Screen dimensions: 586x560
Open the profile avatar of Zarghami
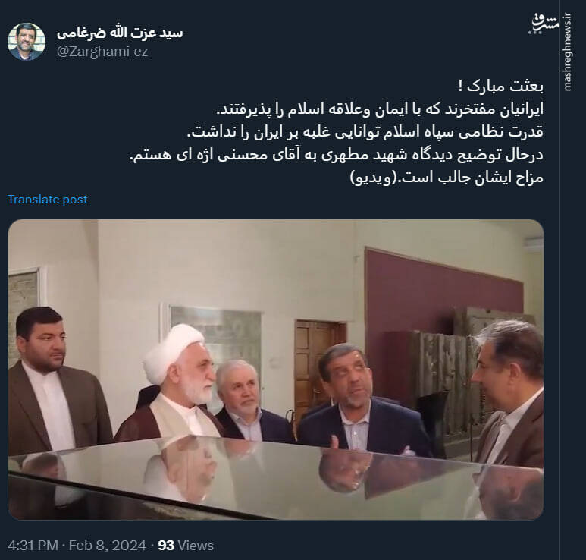[x=27, y=42]
